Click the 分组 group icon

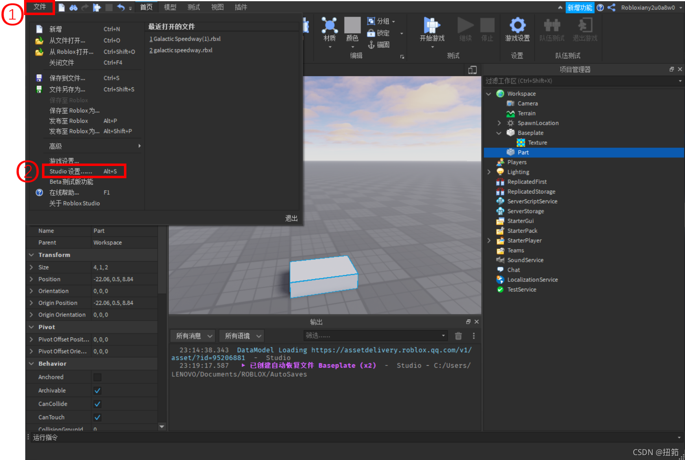point(371,21)
